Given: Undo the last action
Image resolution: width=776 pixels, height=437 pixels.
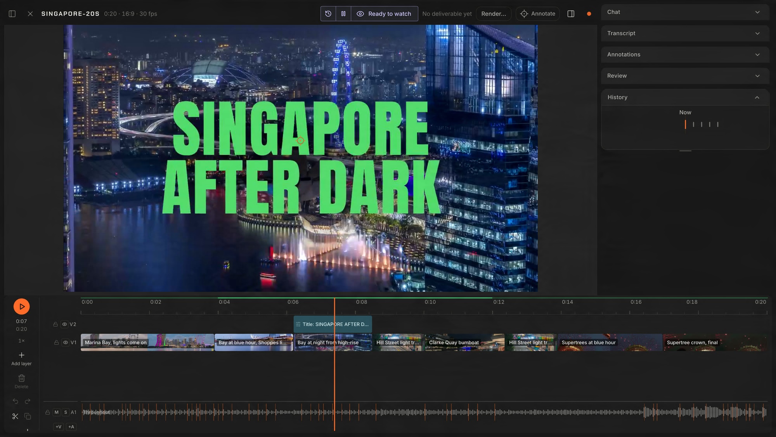Looking at the screenshot, I should pos(16,401).
